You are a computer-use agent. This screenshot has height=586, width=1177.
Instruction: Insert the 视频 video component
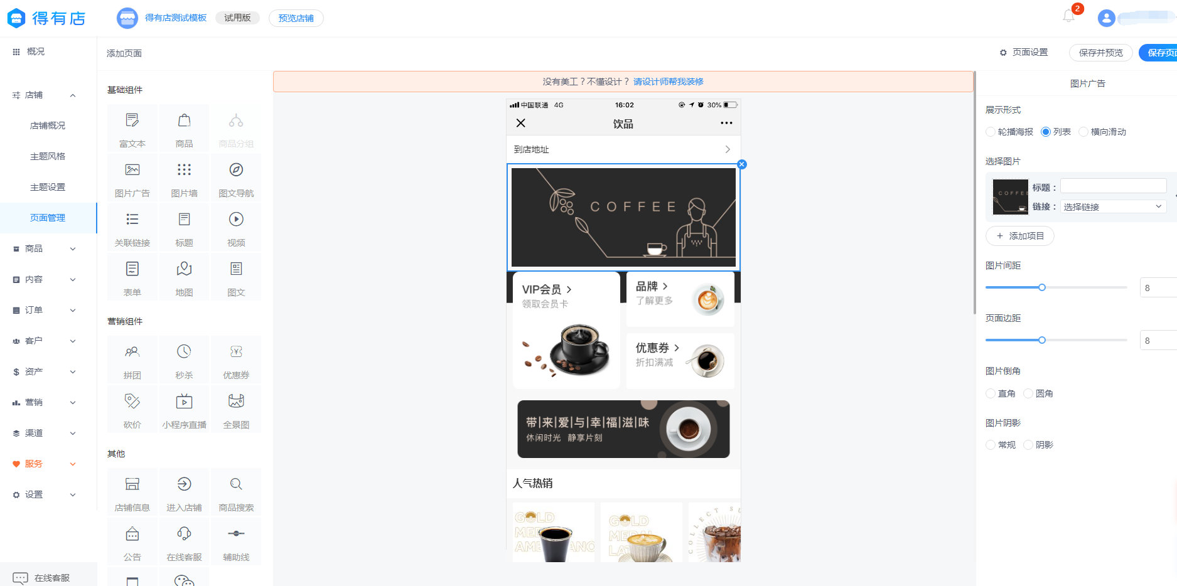click(x=236, y=226)
